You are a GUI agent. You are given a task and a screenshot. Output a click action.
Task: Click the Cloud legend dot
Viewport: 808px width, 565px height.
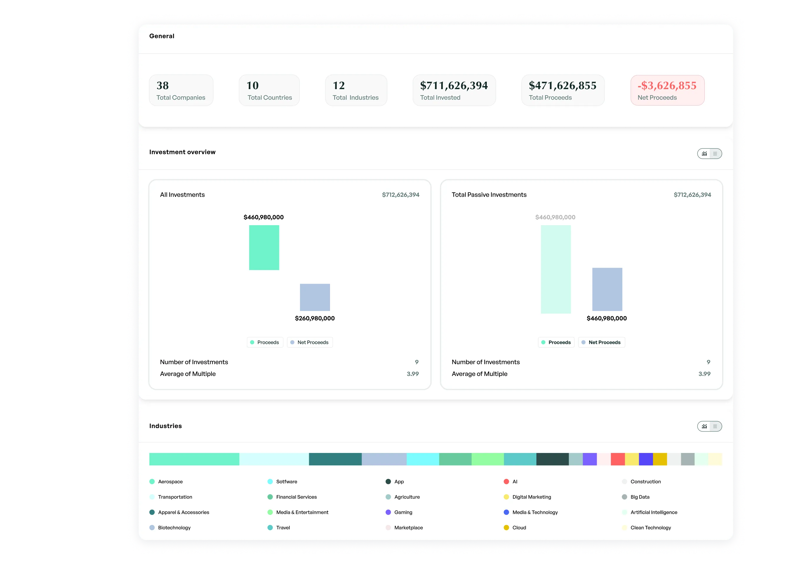(507, 528)
